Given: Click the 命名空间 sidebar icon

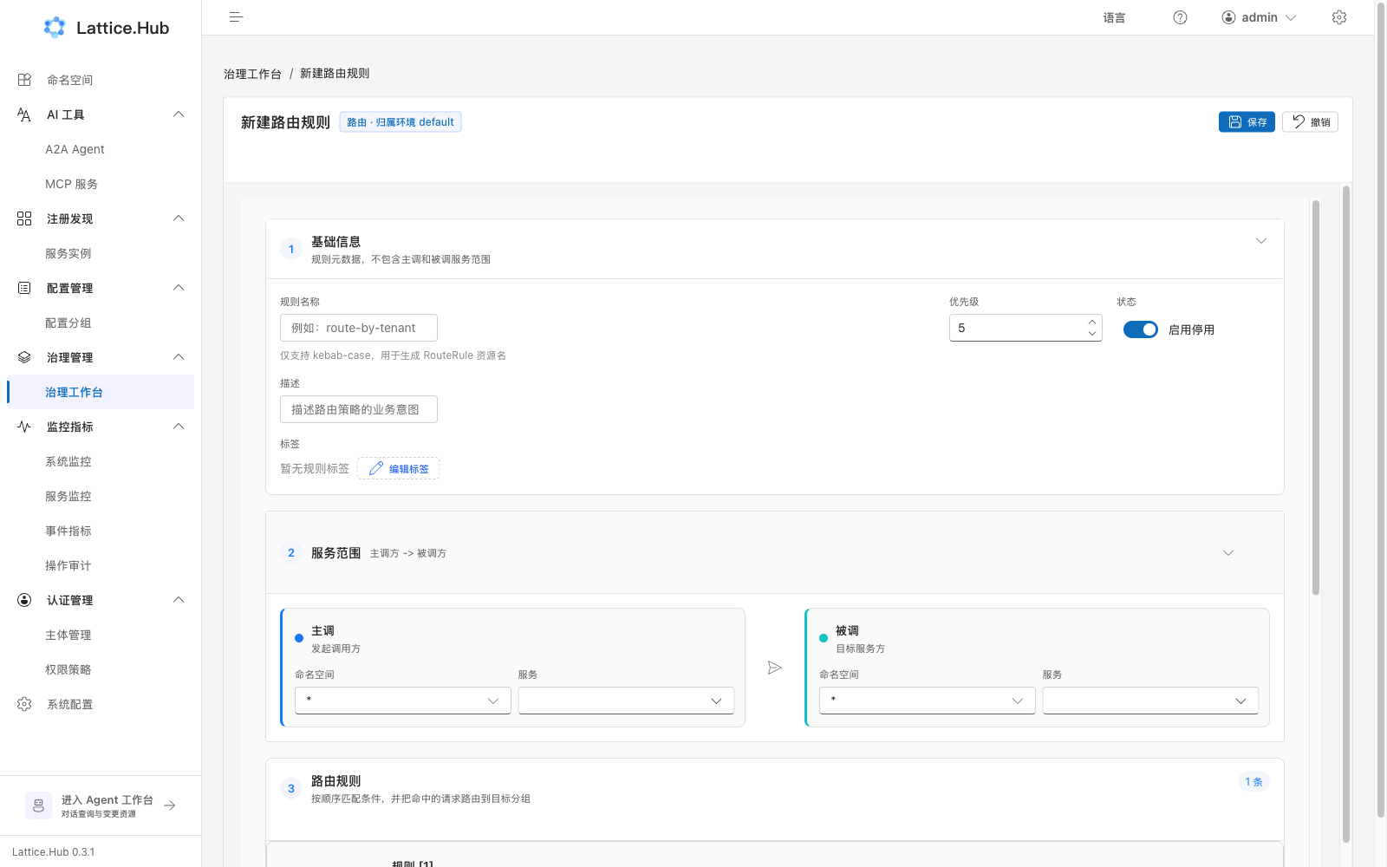Looking at the screenshot, I should pos(24,80).
